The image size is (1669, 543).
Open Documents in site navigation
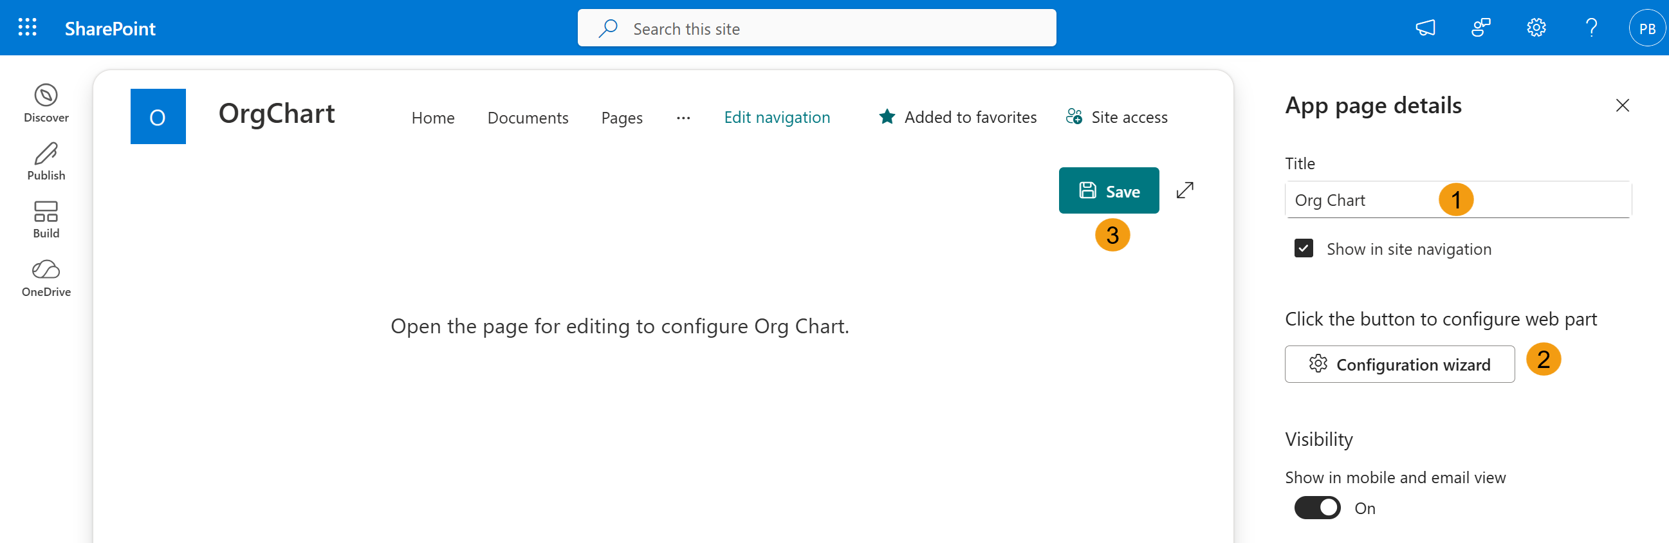528,117
